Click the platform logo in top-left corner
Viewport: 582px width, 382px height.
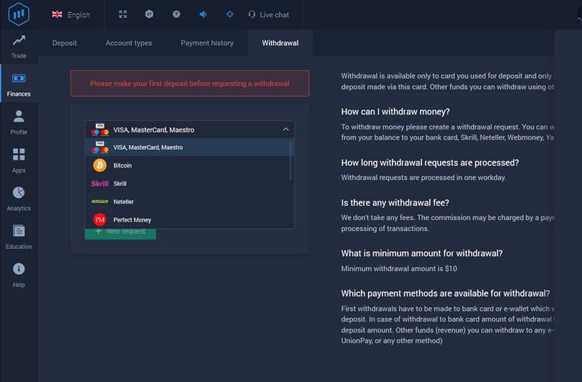point(19,14)
